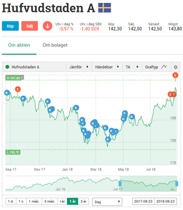Select the 1 mån. time range
Screen dimensions: 183x210
(x=34, y=201)
